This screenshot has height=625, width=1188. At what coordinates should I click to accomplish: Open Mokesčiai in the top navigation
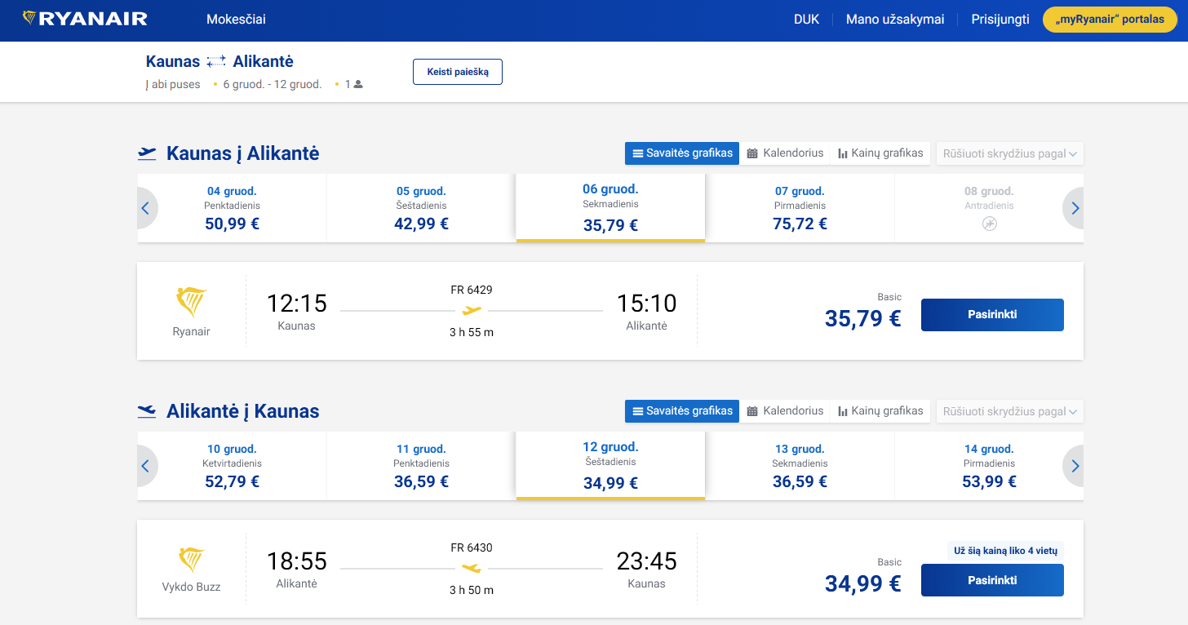coord(236,19)
